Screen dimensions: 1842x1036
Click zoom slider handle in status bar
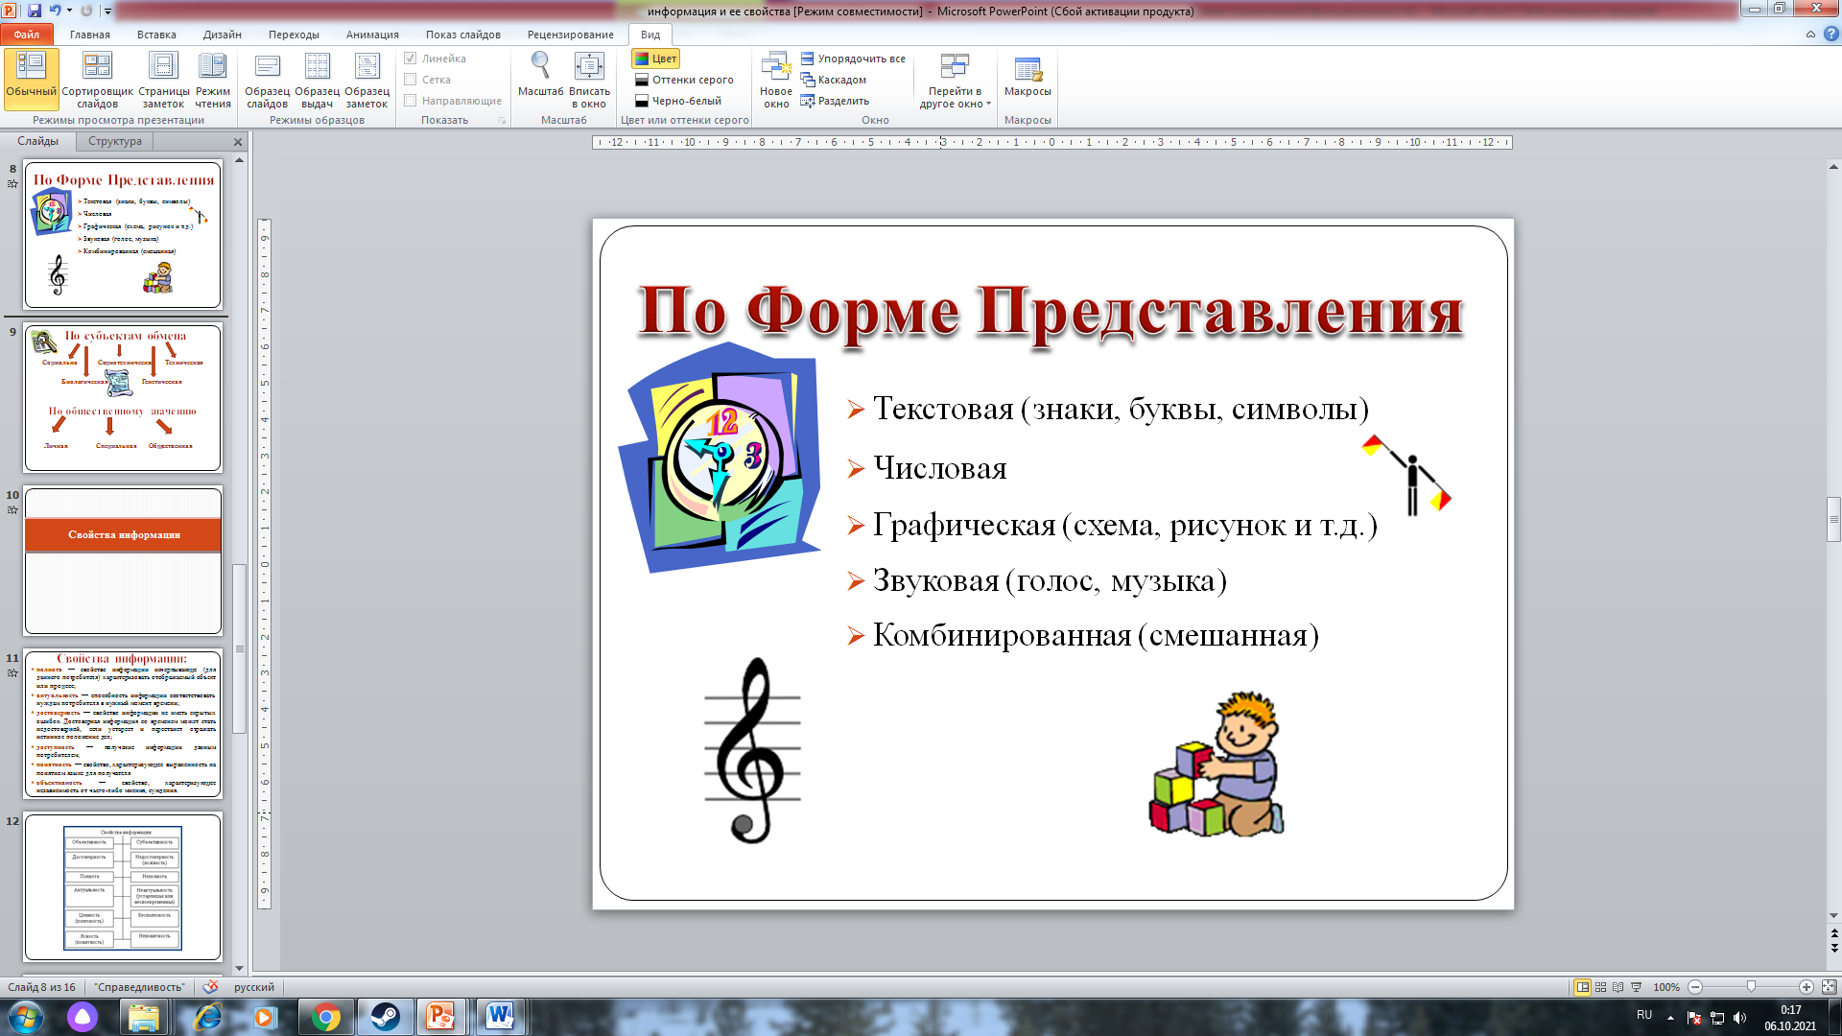tap(1751, 987)
